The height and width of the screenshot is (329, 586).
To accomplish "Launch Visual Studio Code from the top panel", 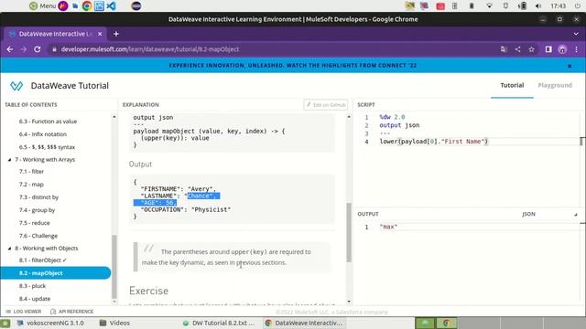I will point(111,6).
